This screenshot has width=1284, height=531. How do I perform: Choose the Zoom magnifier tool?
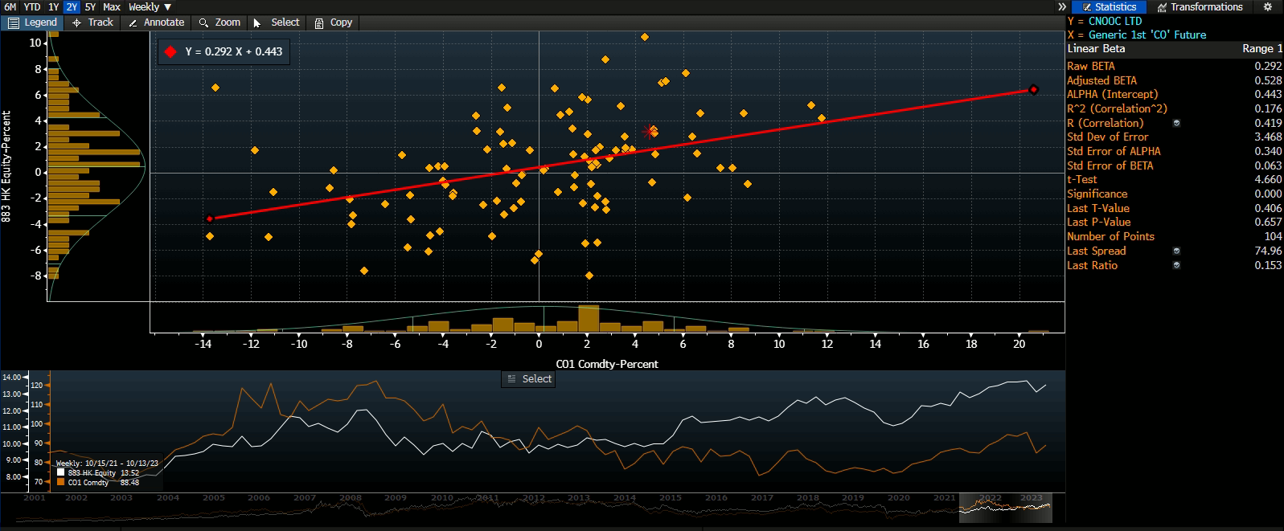click(x=219, y=22)
